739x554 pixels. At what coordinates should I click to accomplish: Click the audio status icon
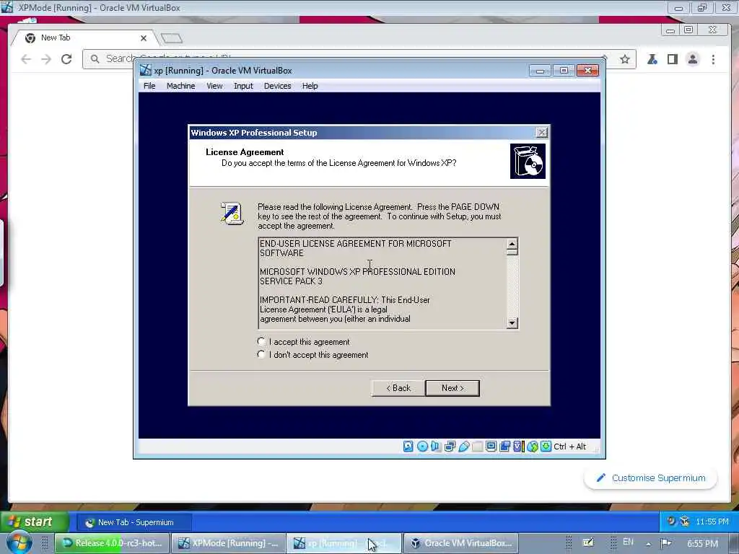pos(435,446)
